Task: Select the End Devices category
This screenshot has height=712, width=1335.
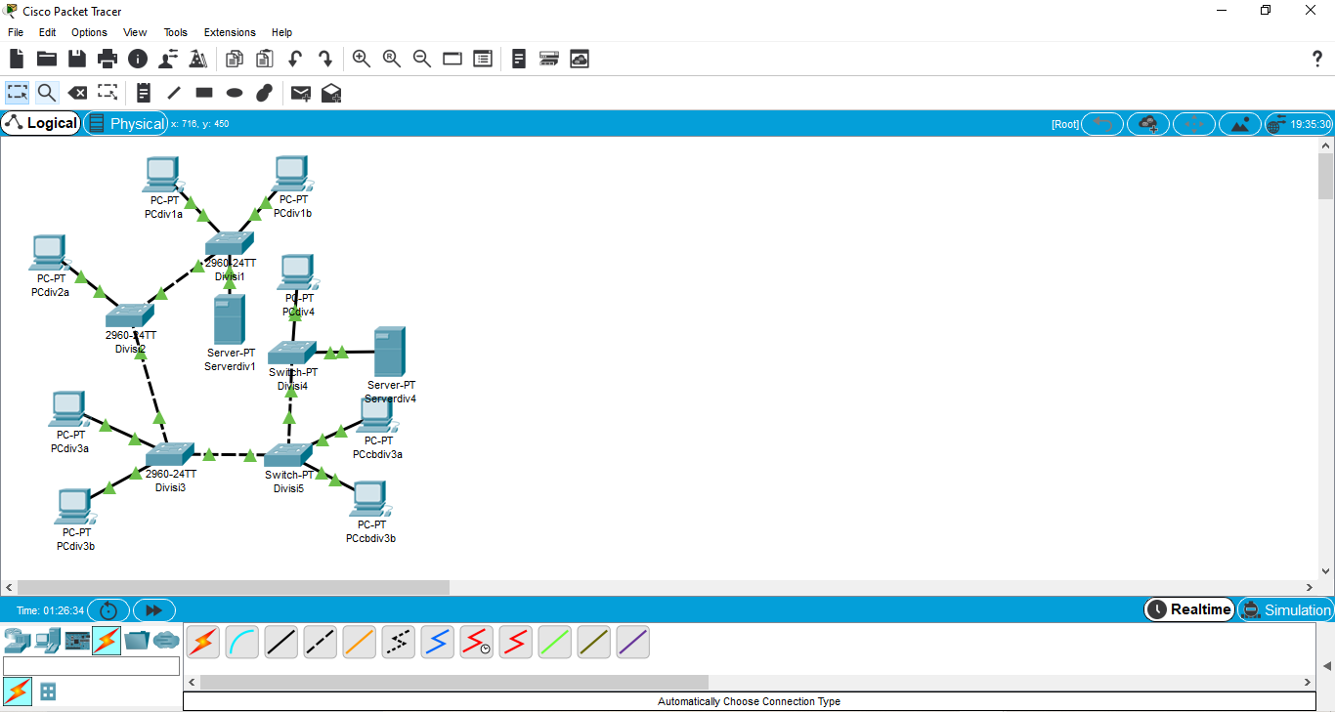Action: pos(47,641)
